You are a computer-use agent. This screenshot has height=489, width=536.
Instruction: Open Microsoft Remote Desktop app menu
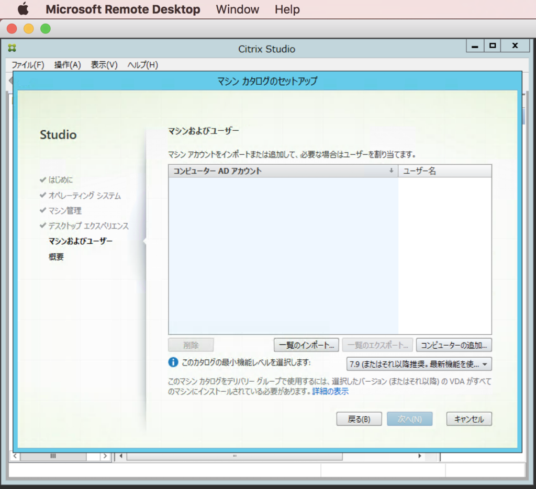122,9
